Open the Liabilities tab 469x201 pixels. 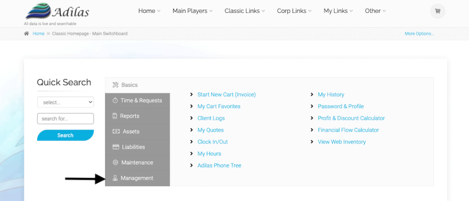click(137, 147)
